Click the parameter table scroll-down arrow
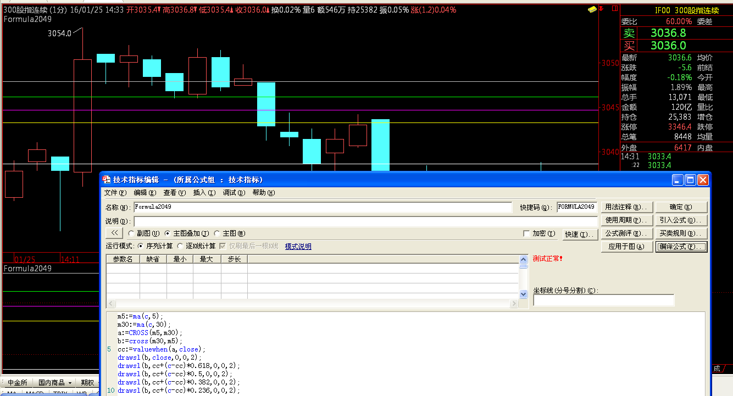Viewport: 733px width, 396px height. click(x=524, y=294)
